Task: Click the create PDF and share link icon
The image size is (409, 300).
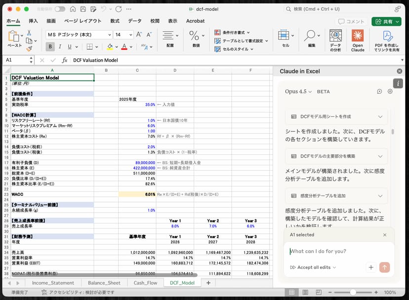Action: (387, 40)
